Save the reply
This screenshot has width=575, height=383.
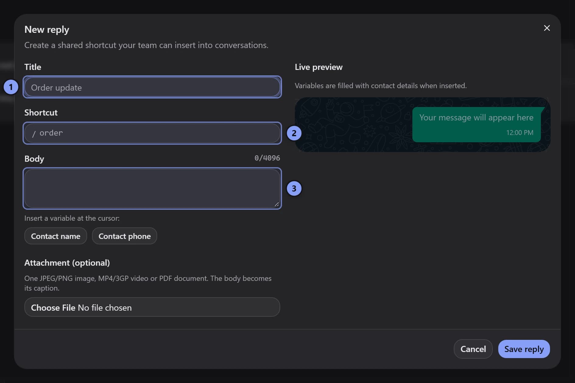[x=524, y=349]
